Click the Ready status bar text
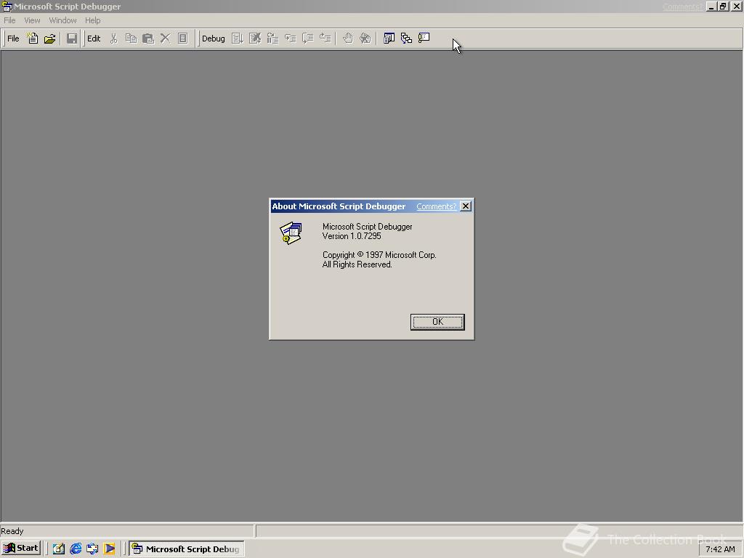 pyautogui.click(x=12, y=531)
